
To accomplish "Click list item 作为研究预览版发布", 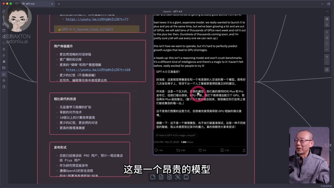I will click(74, 165).
